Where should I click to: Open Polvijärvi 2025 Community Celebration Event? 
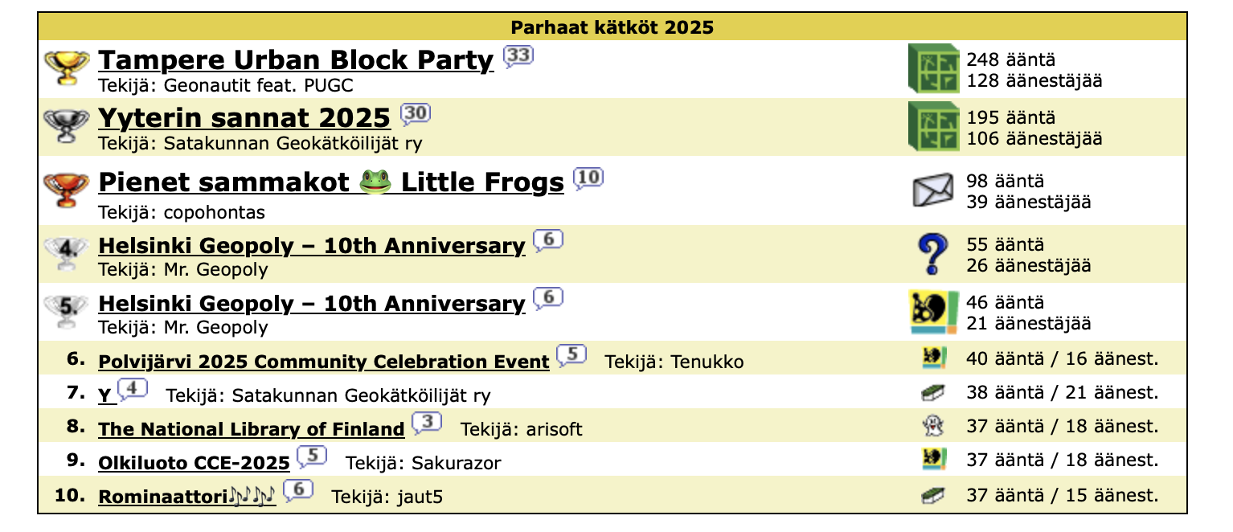[x=323, y=362]
